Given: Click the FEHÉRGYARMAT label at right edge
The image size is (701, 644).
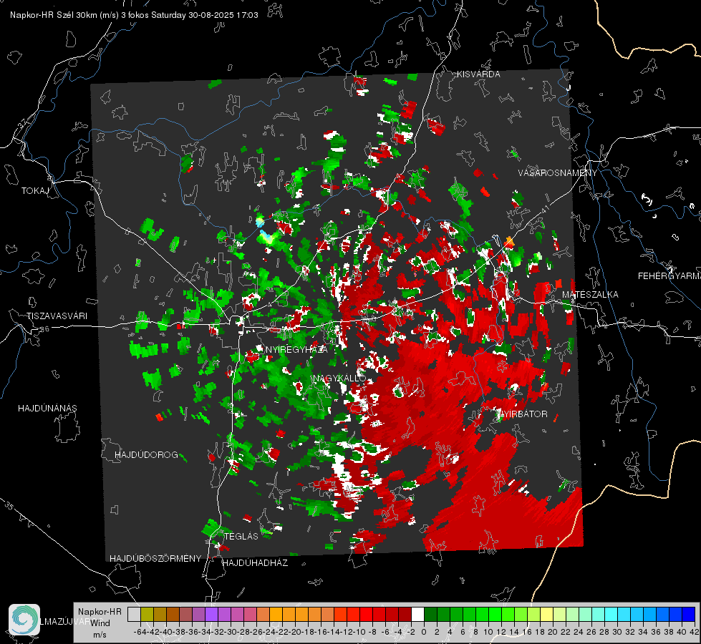Looking at the screenshot, I should click(x=669, y=276).
